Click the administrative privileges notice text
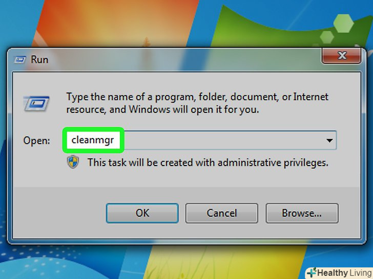Viewport: 373px width, 279px height. (208, 162)
